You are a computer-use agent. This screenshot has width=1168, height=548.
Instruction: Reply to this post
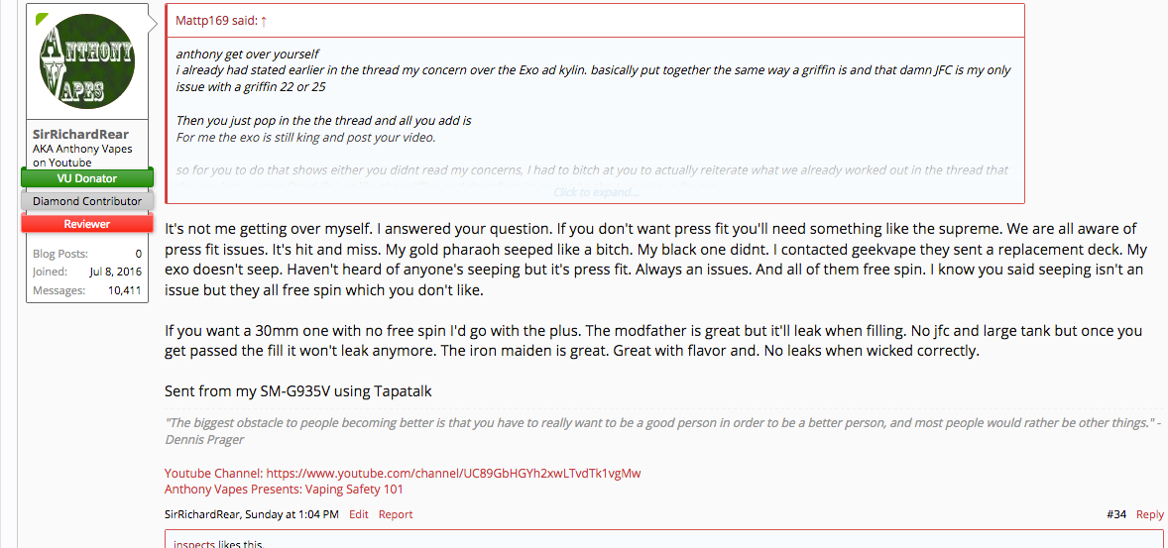(x=1150, y=514)
